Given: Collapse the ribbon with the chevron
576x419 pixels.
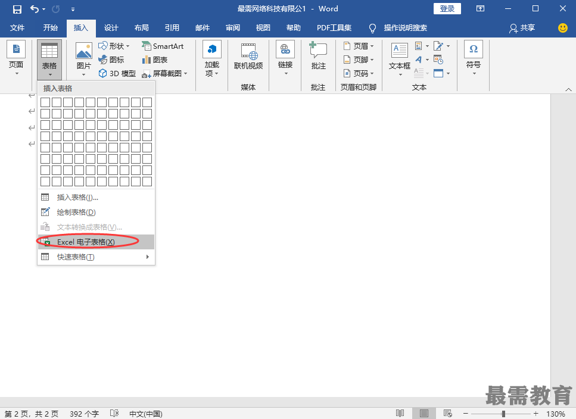Looking at the screenshot, I should click(x=568, y=89).
